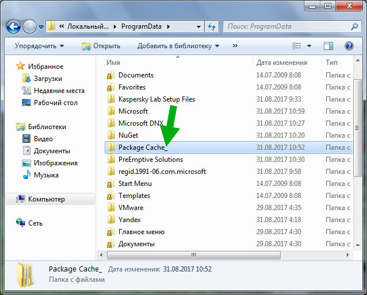Screen dimensions: 367x295
Task: Click the Yandex folder icon
Action: 111,220
